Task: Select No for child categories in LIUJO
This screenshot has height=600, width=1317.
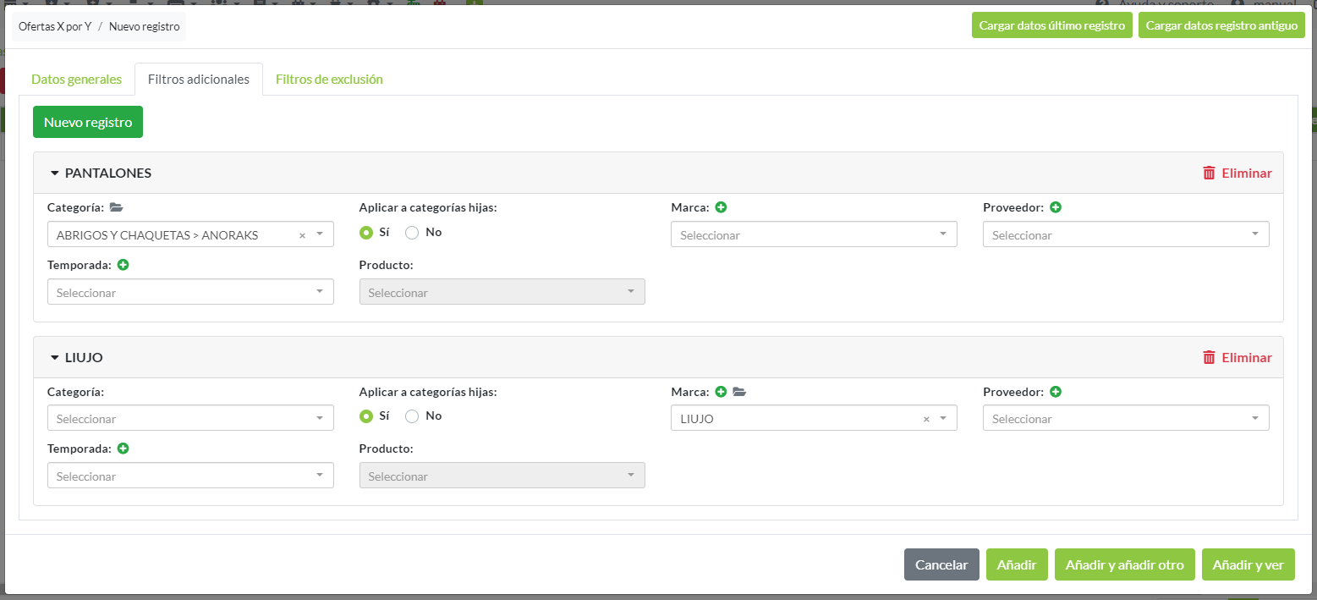Action: tap(412, 416)
